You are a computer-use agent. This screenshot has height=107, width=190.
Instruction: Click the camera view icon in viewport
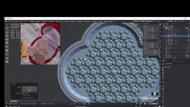[x=140, y=39]
